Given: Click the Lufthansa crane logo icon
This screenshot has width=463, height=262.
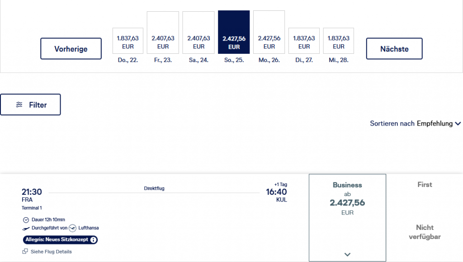Looking at the screenshot, I should click(72, 228).
